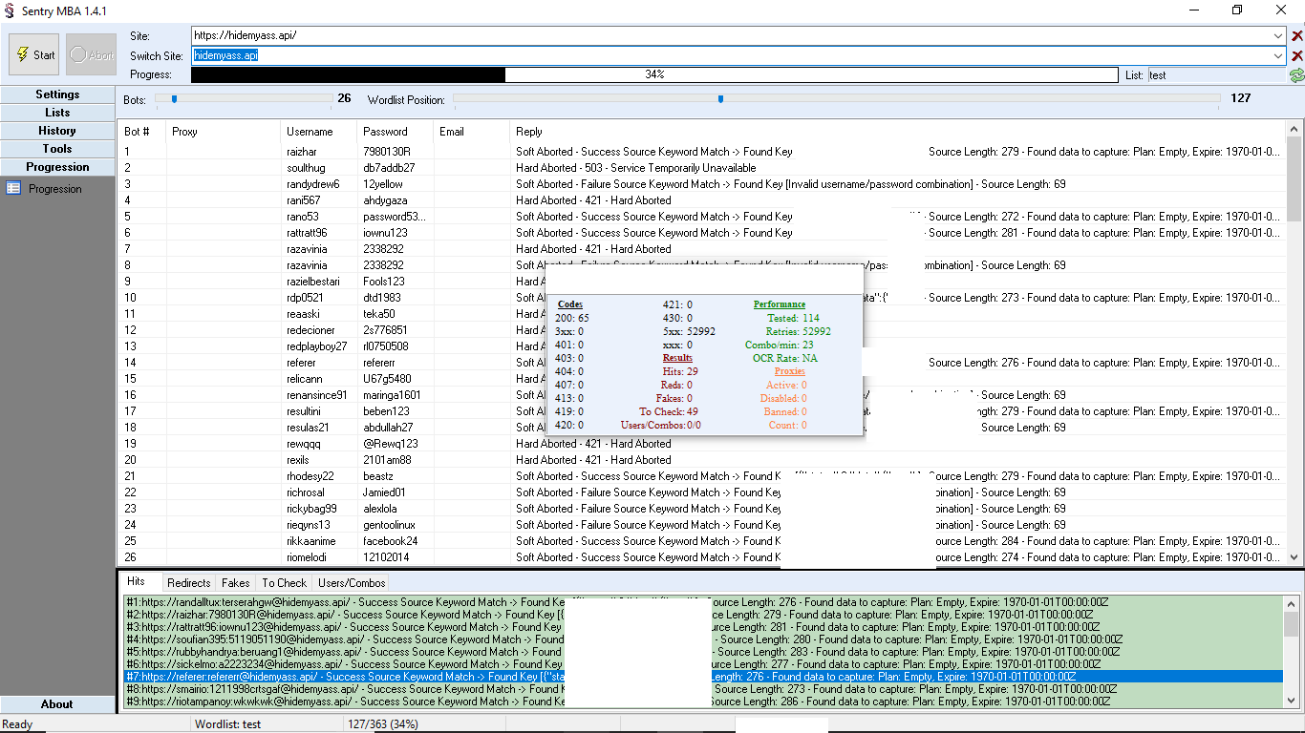Click the red X beside Switch Site field
This screenshot has height=733, width=1305.
point(1296,56)
